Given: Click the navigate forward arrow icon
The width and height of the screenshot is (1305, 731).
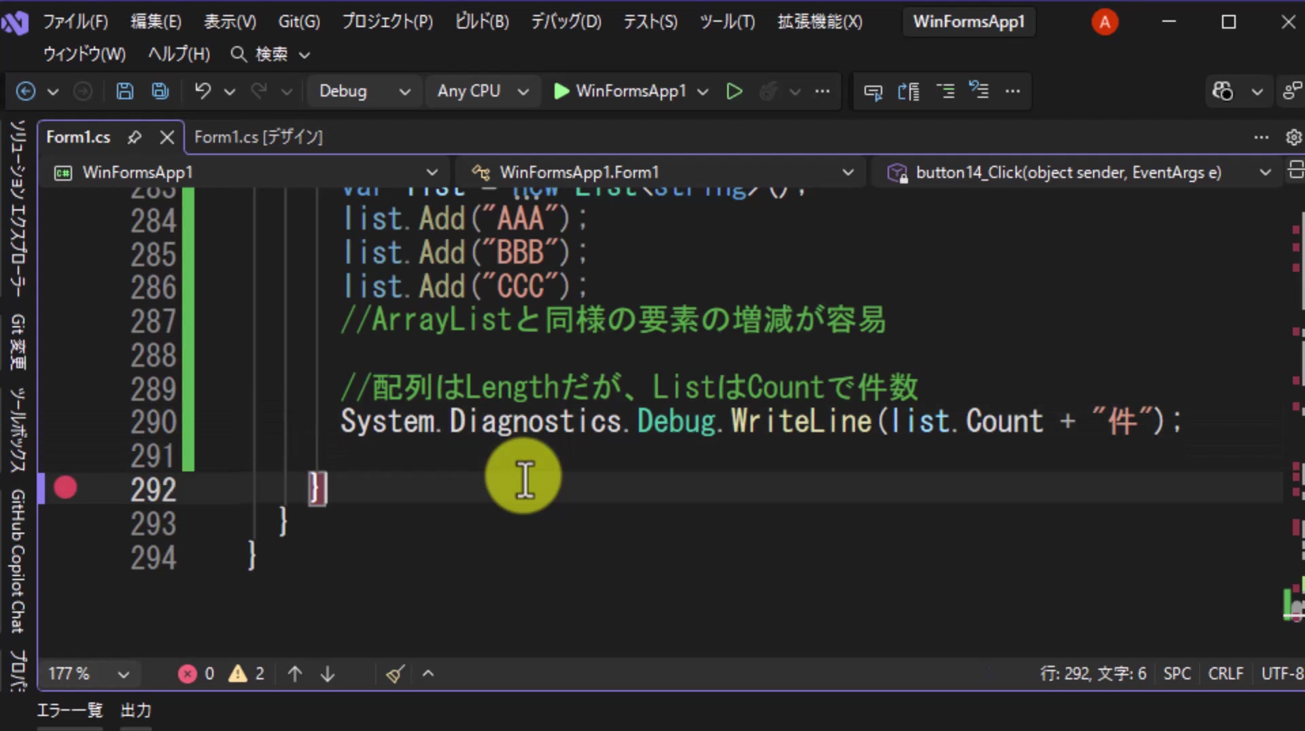Looking at the screenshot, I should click(x=82, y=91).
